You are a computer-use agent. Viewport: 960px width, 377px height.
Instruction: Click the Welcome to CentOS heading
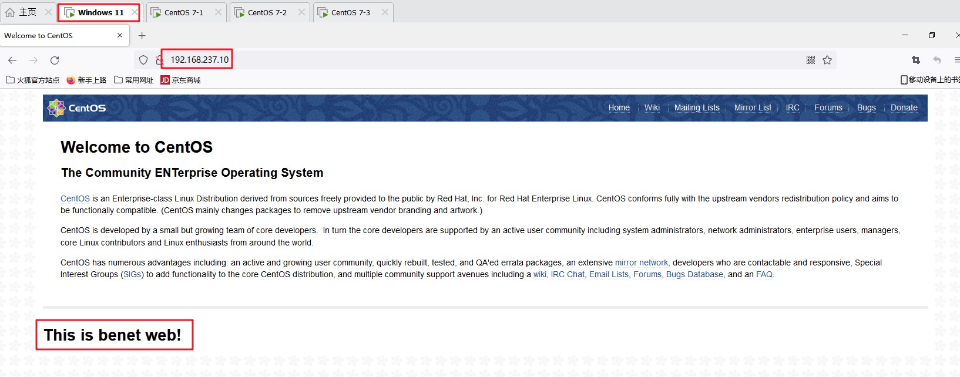137,147
